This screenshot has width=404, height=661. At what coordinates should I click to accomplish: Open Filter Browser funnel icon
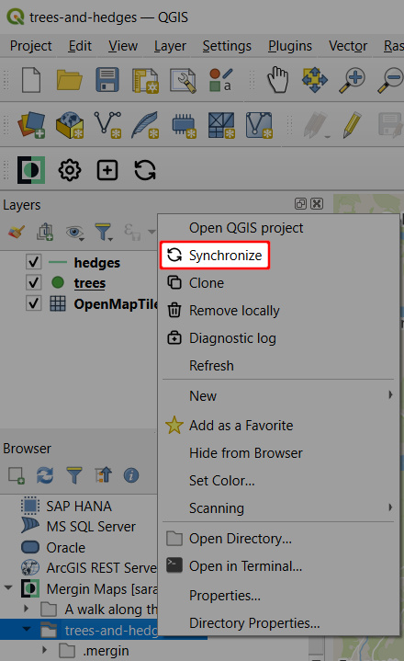pyautogui.click(x=74, y=475)
